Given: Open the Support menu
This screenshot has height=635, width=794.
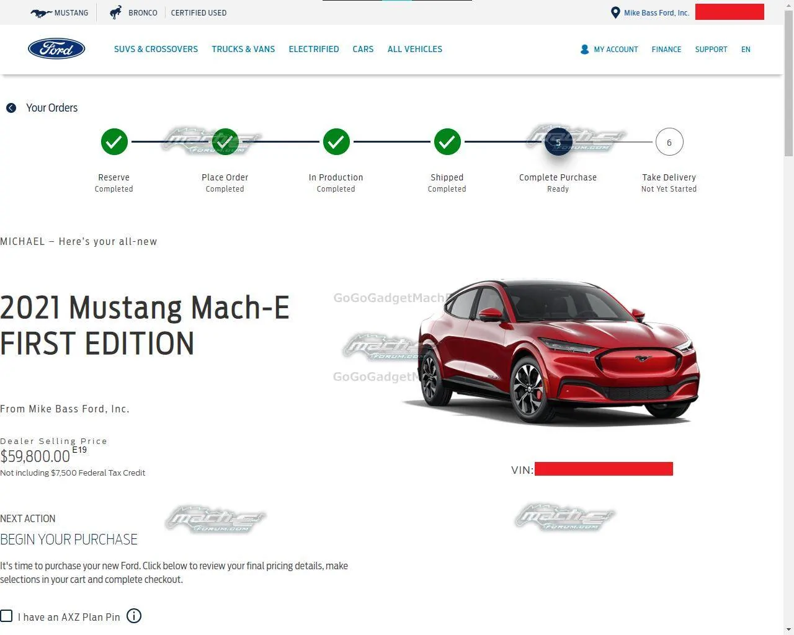Looking at the screenshot, I should (711, 50).
